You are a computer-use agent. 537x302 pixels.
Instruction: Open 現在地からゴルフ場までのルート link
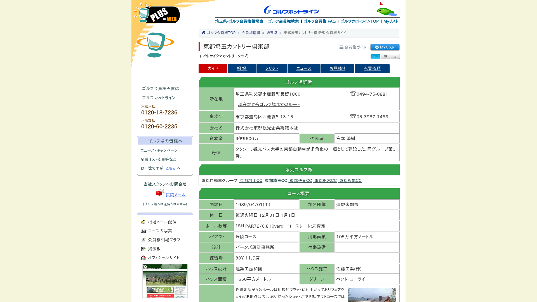pos(269,104)
